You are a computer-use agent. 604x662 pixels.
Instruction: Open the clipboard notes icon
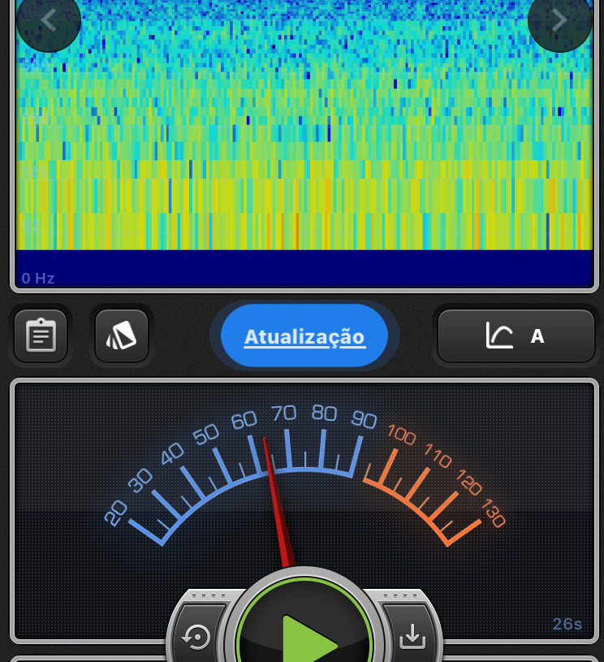41,335
